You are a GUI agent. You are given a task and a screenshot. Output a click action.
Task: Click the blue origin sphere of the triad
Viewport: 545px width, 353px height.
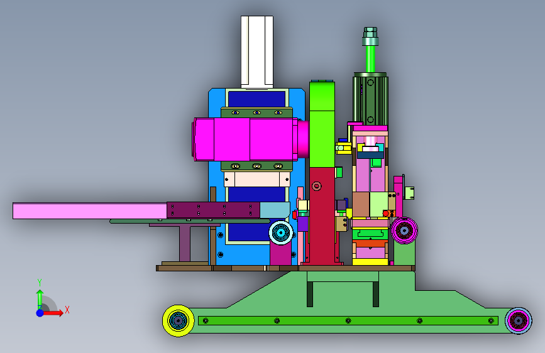coord(40,313)
